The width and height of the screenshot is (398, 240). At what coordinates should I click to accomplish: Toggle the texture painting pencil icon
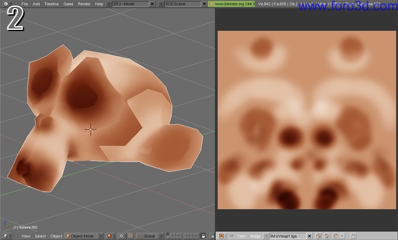pos(327,236)
